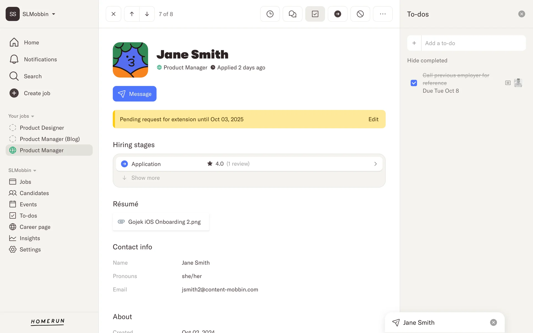This screenshot has width=533, height=333.
Task: Toggle the to-dos checkbox toolbar icon
Action: (x=315, y=14)
